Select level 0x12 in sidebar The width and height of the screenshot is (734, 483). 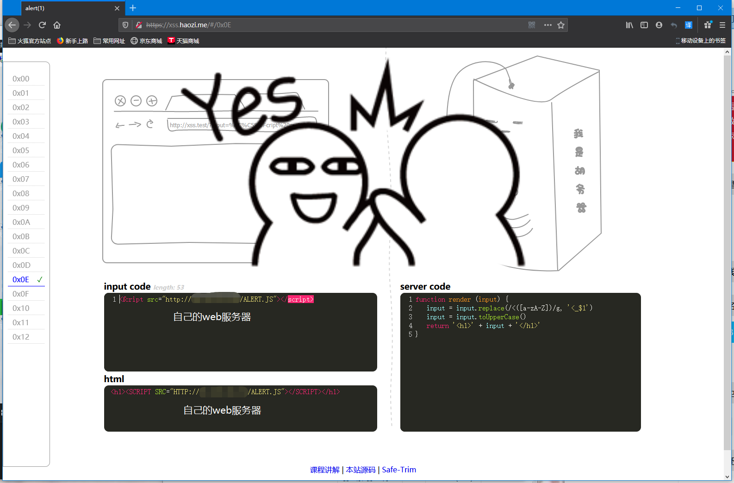(x=26, y=337)
